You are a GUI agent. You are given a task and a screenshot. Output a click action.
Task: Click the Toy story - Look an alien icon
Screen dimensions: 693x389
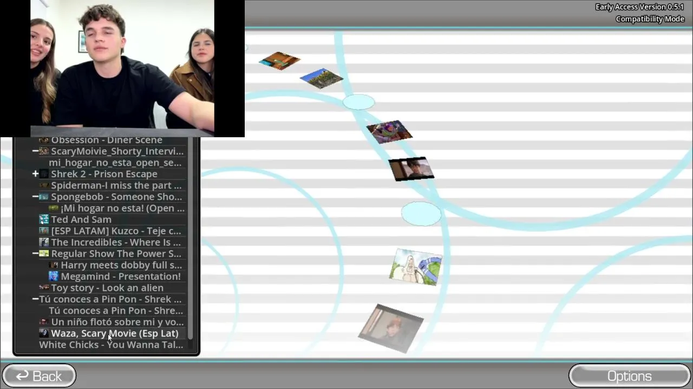pos(44,288)
